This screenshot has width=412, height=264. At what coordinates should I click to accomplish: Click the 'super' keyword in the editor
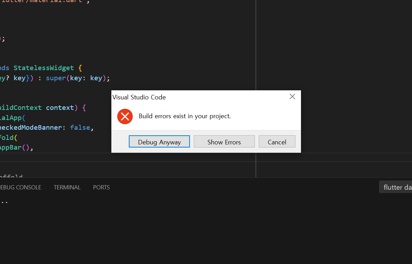(56, 78)
